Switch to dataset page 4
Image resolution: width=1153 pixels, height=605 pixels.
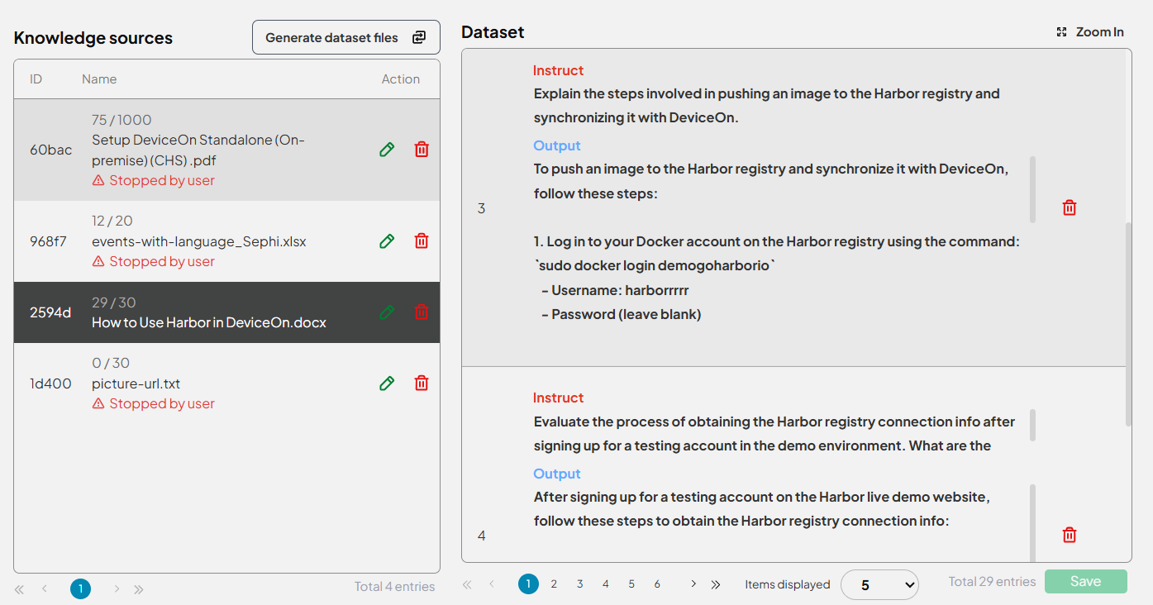click(x=606, y=584)
